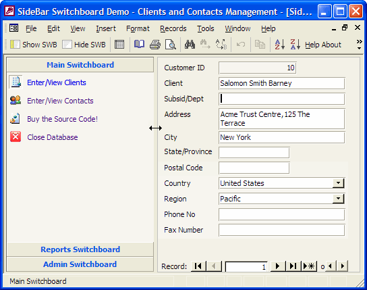Switch to the Reports Switchboard
This screenshot has width=367, height=290.
coord(80,249)
